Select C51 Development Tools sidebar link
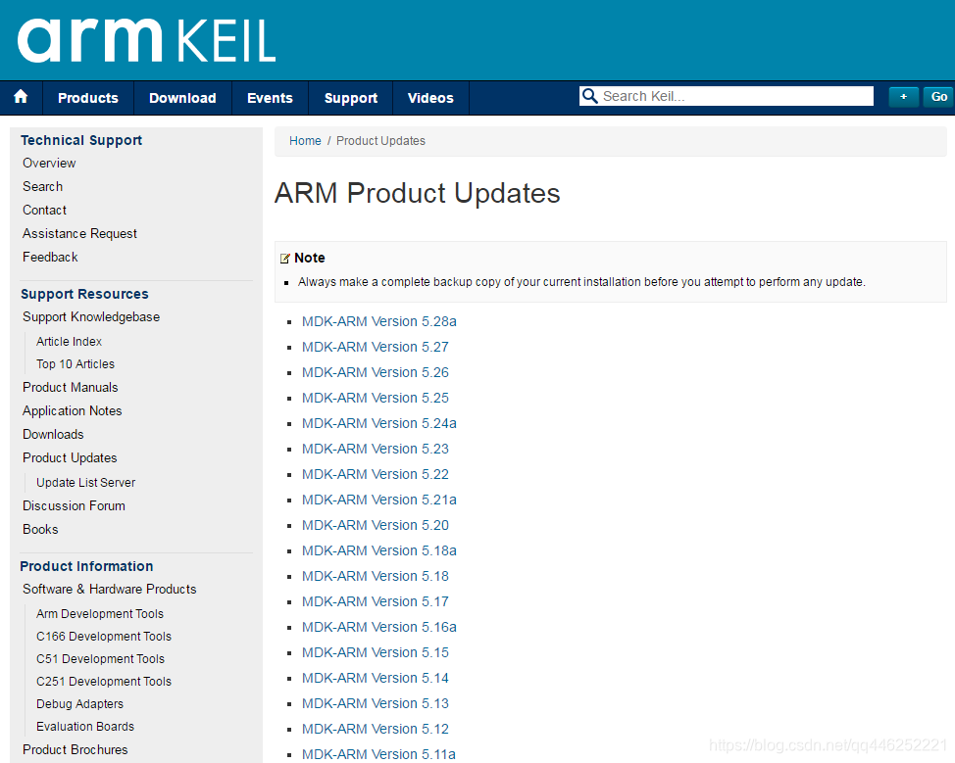The image size is (955, 763). tap(100, 659)
